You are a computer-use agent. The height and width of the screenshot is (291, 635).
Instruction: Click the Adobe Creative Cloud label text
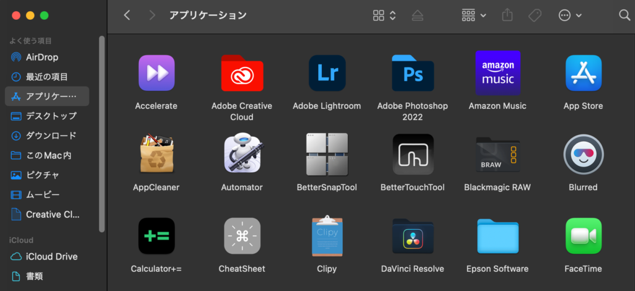(242, 111)
